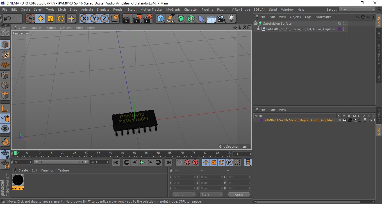This screenshot has height=204, width=382.
Task: Activate the Move tool
Action: pyautogui.click(x=40, y=19)
